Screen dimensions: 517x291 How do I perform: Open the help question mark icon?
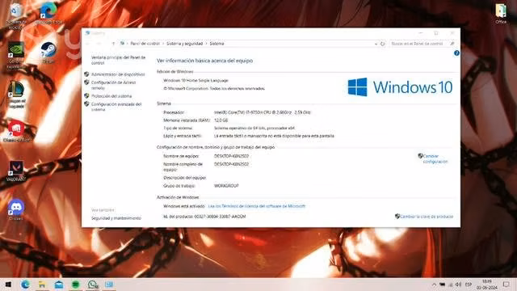[x=456, y=53]
